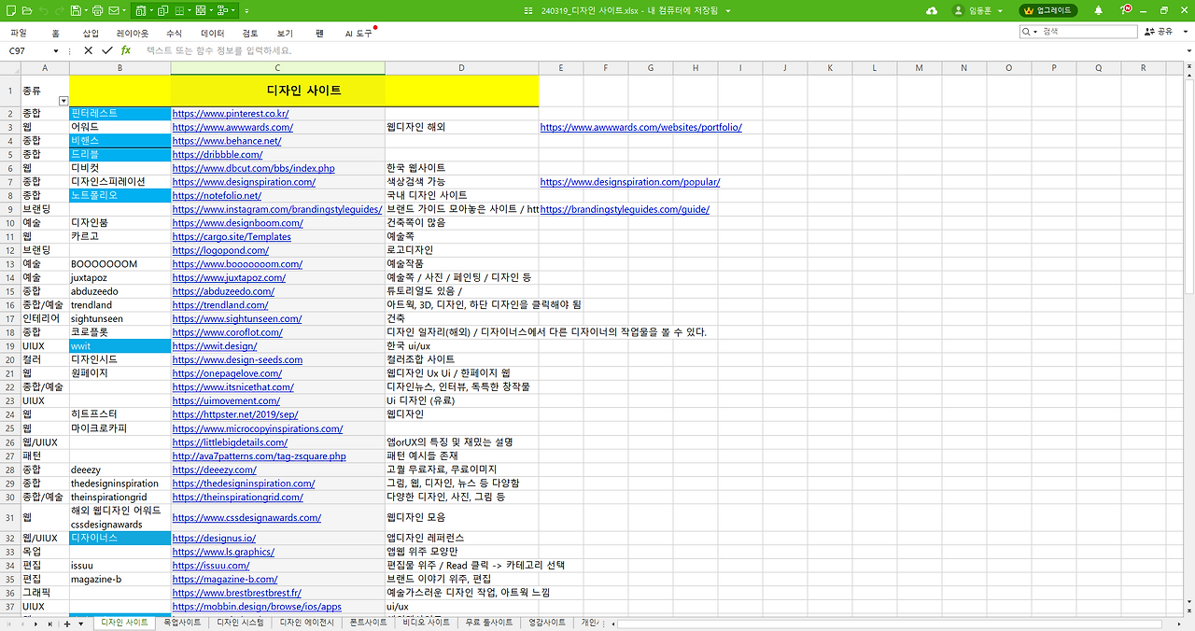
Task: Open help question mark icon
Action: 1127,10
